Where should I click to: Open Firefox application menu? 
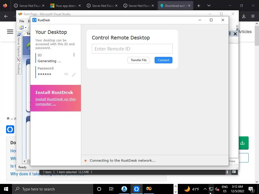[x=253, y=16]
